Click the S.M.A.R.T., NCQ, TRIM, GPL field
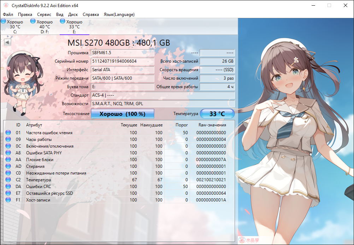354x245 pixels. 163,104
